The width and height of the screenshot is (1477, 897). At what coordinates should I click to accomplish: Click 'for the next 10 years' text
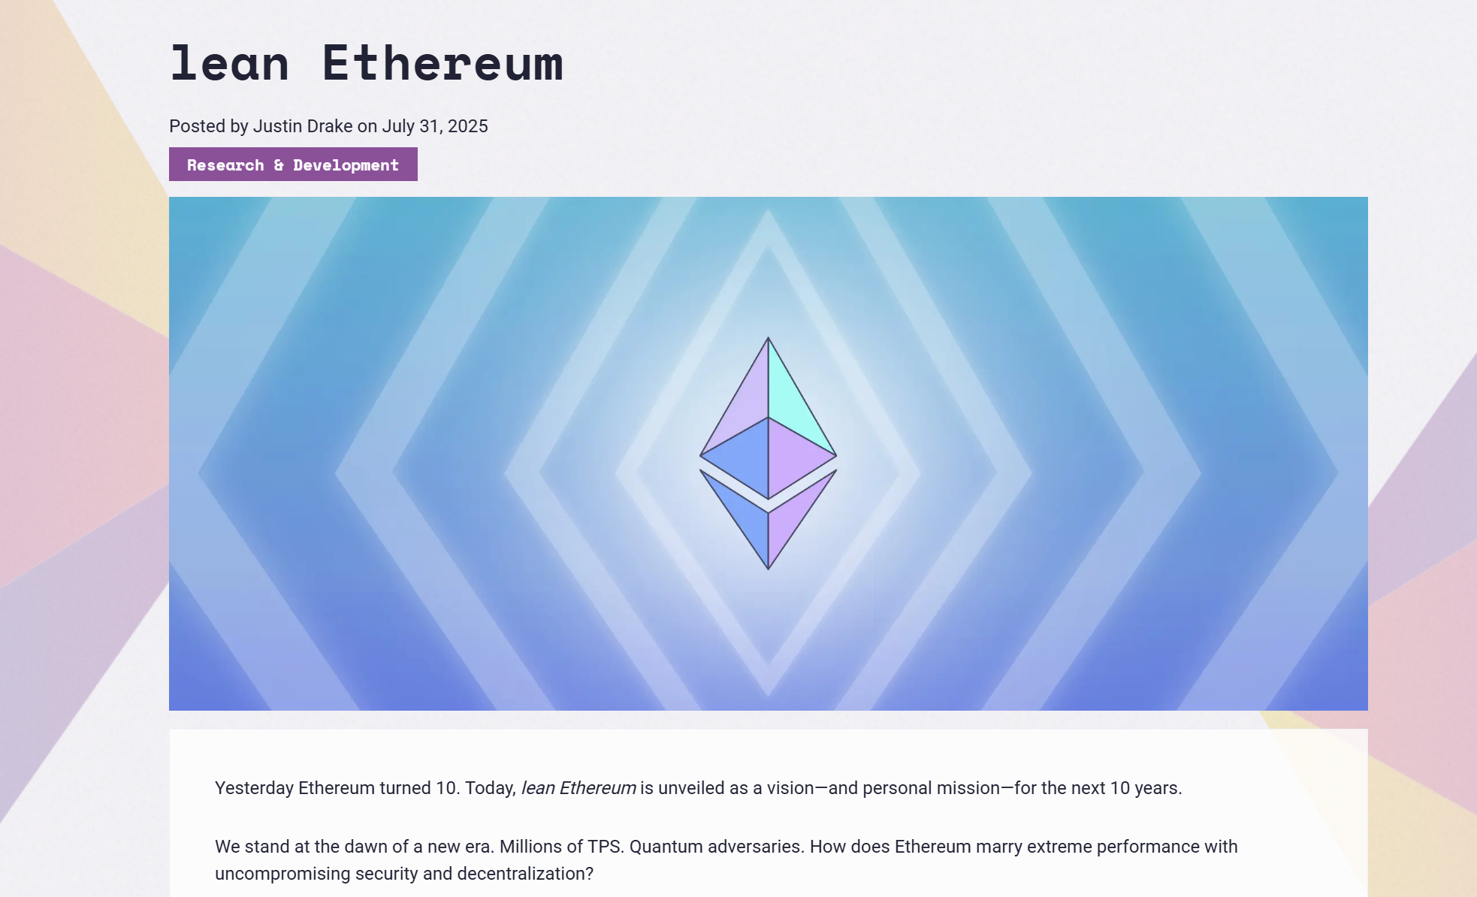pos(1098,788)
